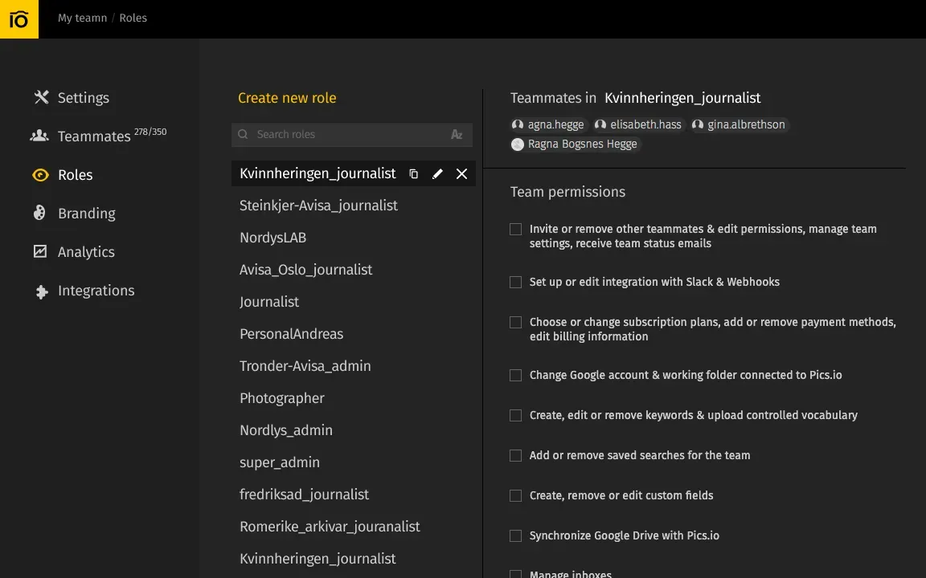Delete Kvinnheringen_journalist using the X icon
The height and width of the screenshot is (578, 926).
pyautogui.click(x=461, y=173)
